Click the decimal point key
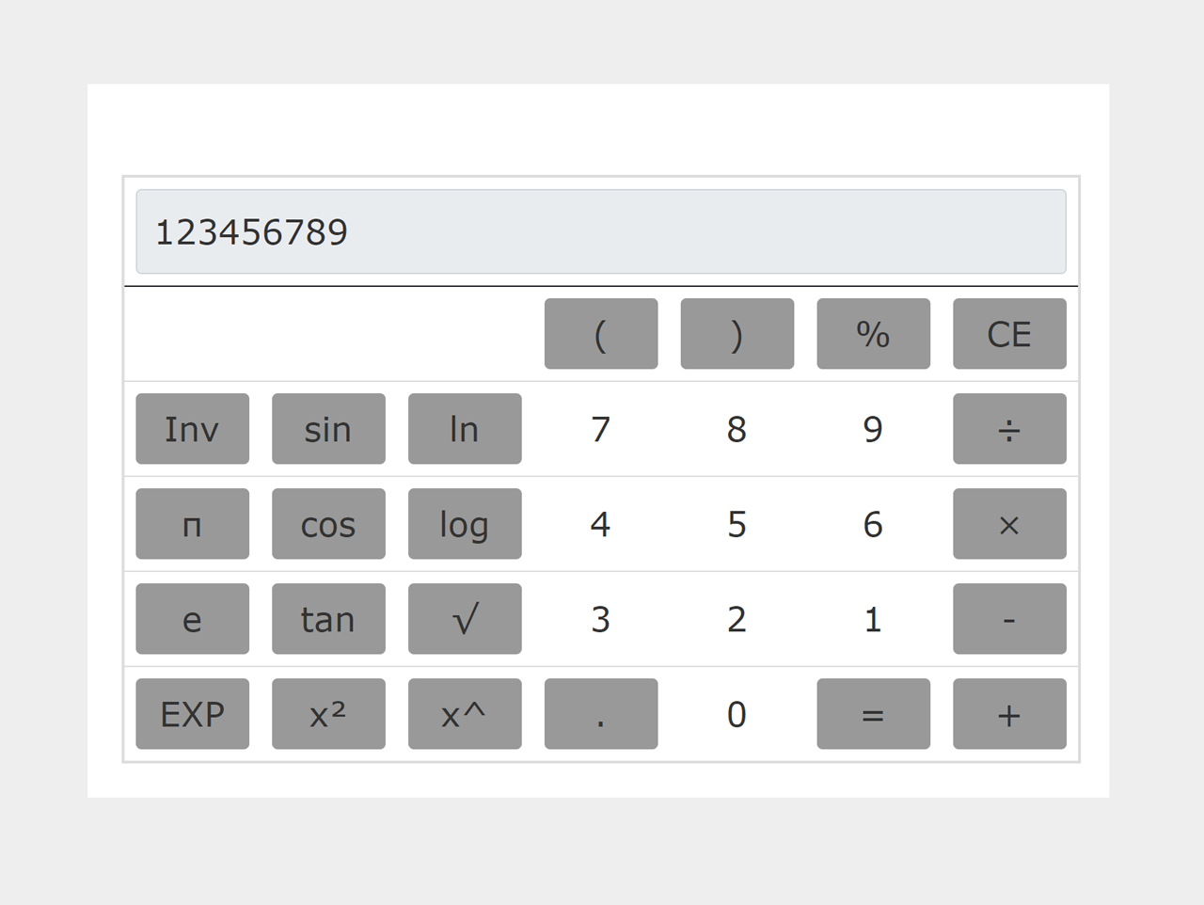1204x905 pixels. [x=600, y=714]
